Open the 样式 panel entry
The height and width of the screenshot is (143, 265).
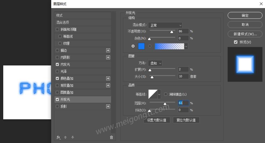(82, 15)
